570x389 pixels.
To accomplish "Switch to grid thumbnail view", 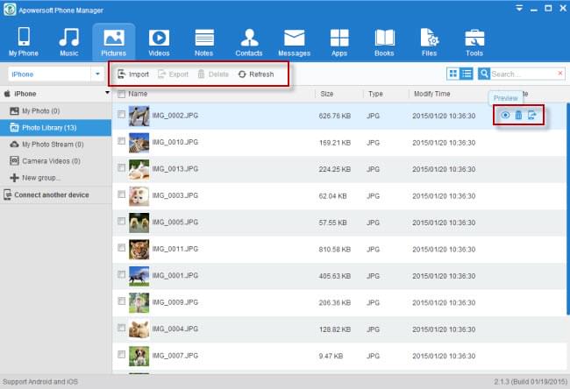I will pyautogui.click(x=453, y=74).
